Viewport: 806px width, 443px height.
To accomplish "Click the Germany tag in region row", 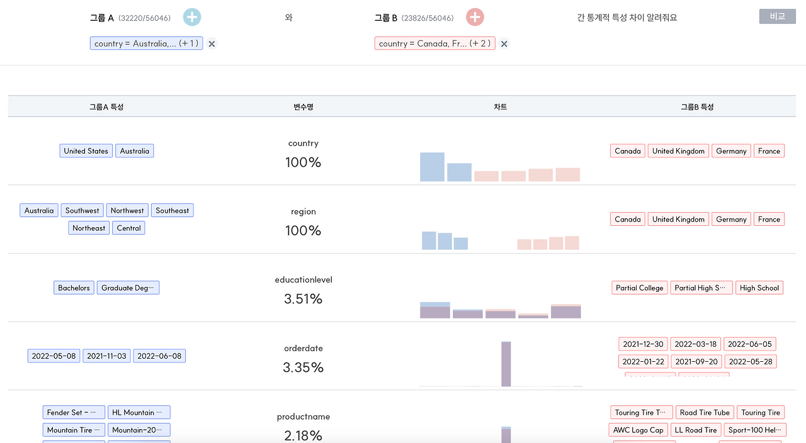I will pos(731,220).
